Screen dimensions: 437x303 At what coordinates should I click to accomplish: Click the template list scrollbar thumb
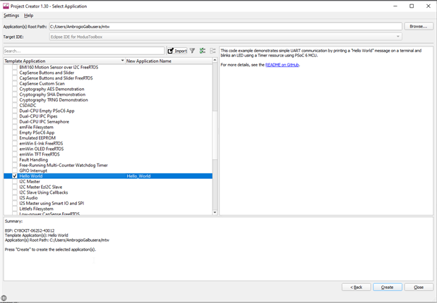click(215, 135)
